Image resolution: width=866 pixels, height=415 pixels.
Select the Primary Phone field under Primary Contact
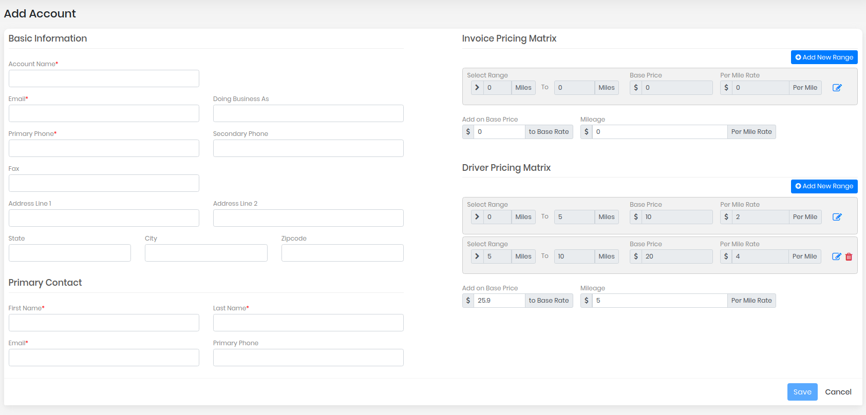[308, 358]
